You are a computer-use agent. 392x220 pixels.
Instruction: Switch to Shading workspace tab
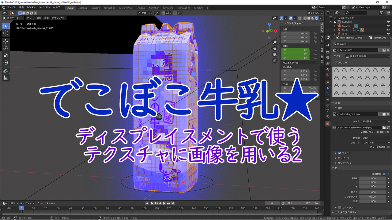pos(141,8)
